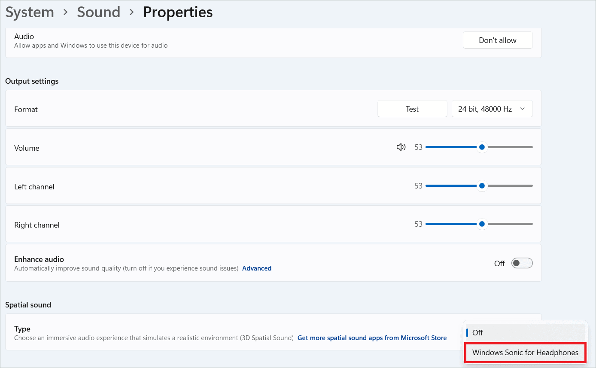Click the chevron between System and Sound

click(66, 12)
